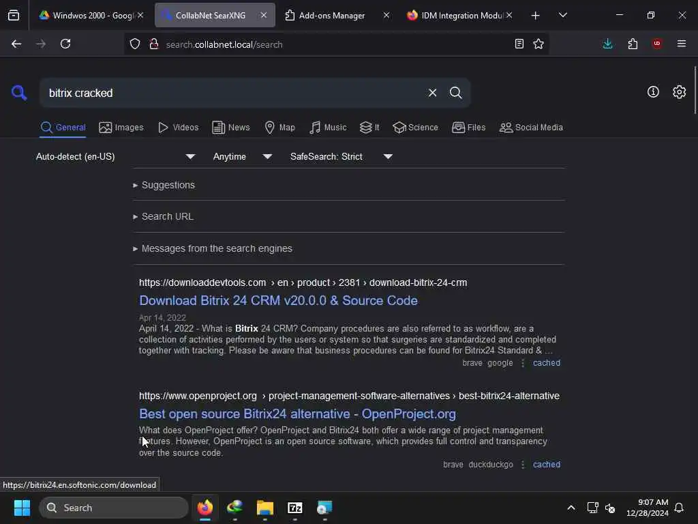Select the General search category
This screenshot has height=524, width=698.
tap(63, 128)
